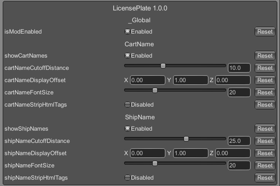This screenshot has height=186, width=280.
Task: Focus the shipNameDisplayOffset Y field
Action: click(191, 153)
